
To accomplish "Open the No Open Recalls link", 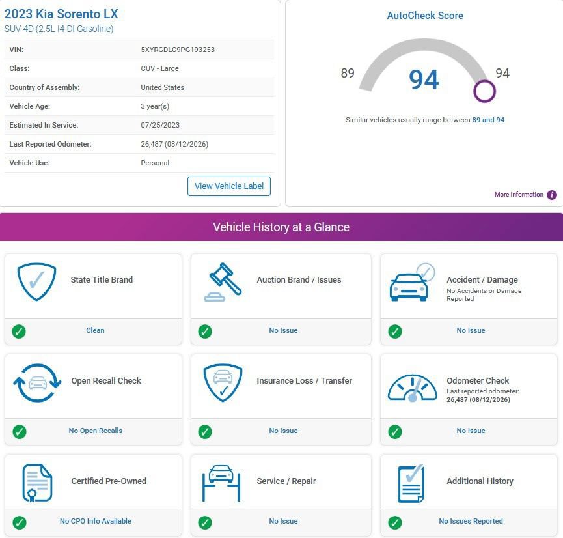I will pyautogui.click(x=96, y=431).
